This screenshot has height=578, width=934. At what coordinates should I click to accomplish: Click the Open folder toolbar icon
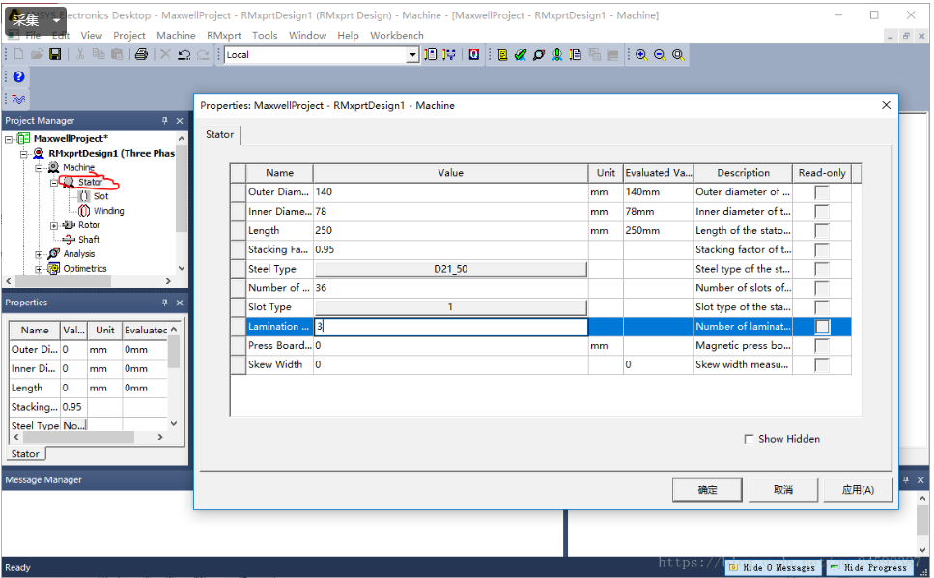(37, 54)
